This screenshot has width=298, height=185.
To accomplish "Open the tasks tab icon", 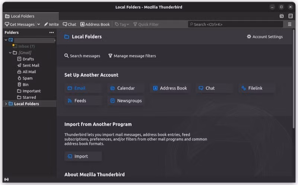I will 291,16.
